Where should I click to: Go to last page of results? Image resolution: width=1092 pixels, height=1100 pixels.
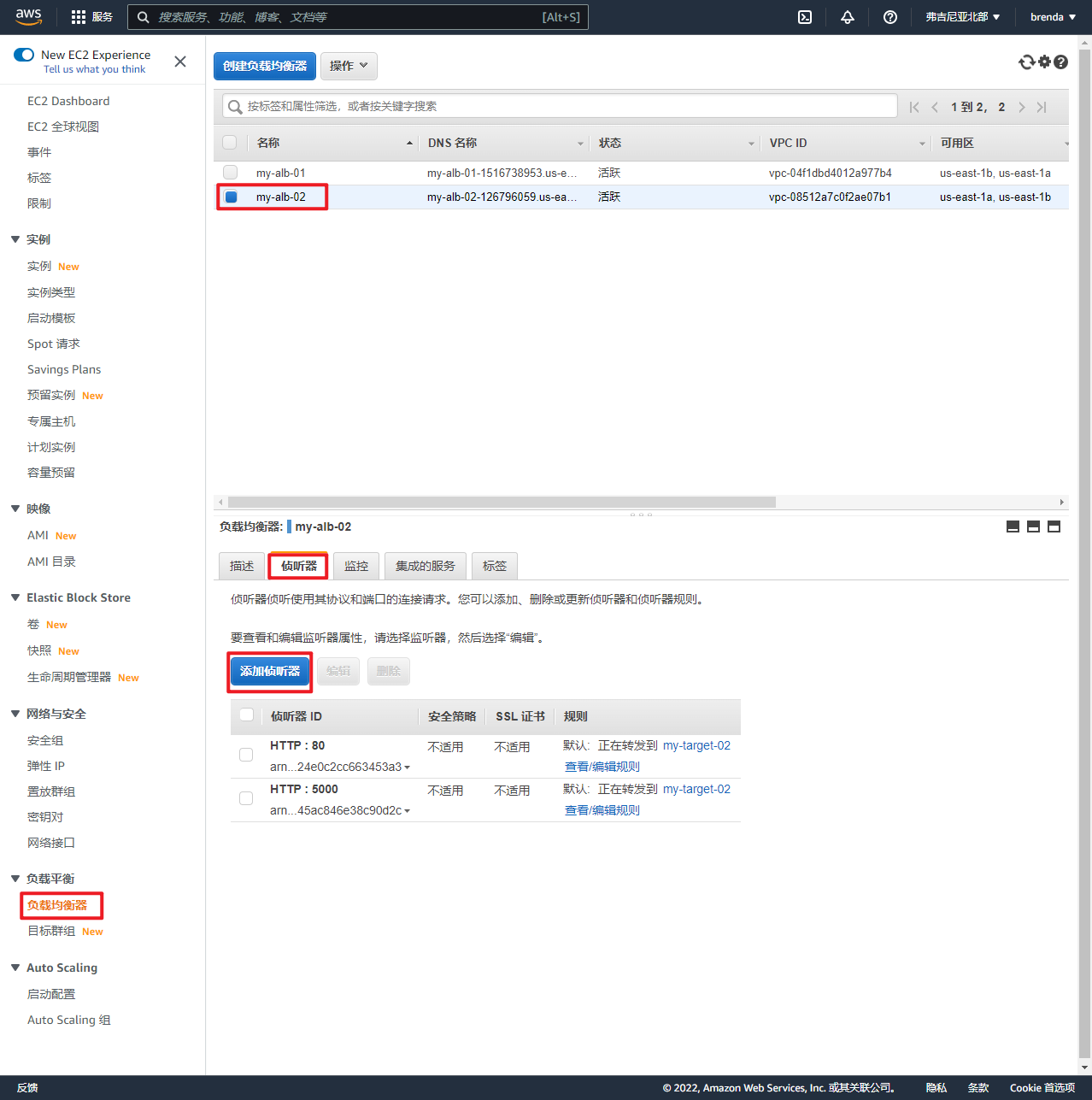1042,107
